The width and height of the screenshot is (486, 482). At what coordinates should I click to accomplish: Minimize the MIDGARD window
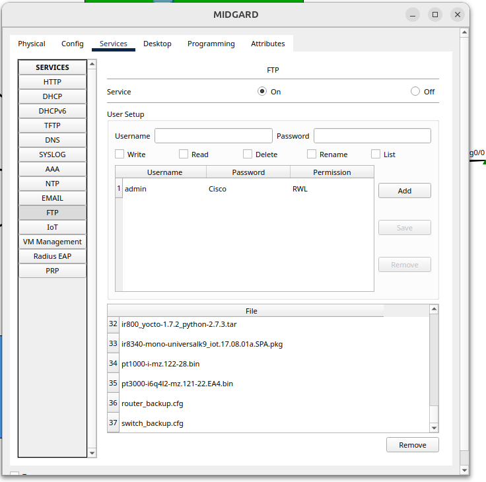[x=413, y=15]
